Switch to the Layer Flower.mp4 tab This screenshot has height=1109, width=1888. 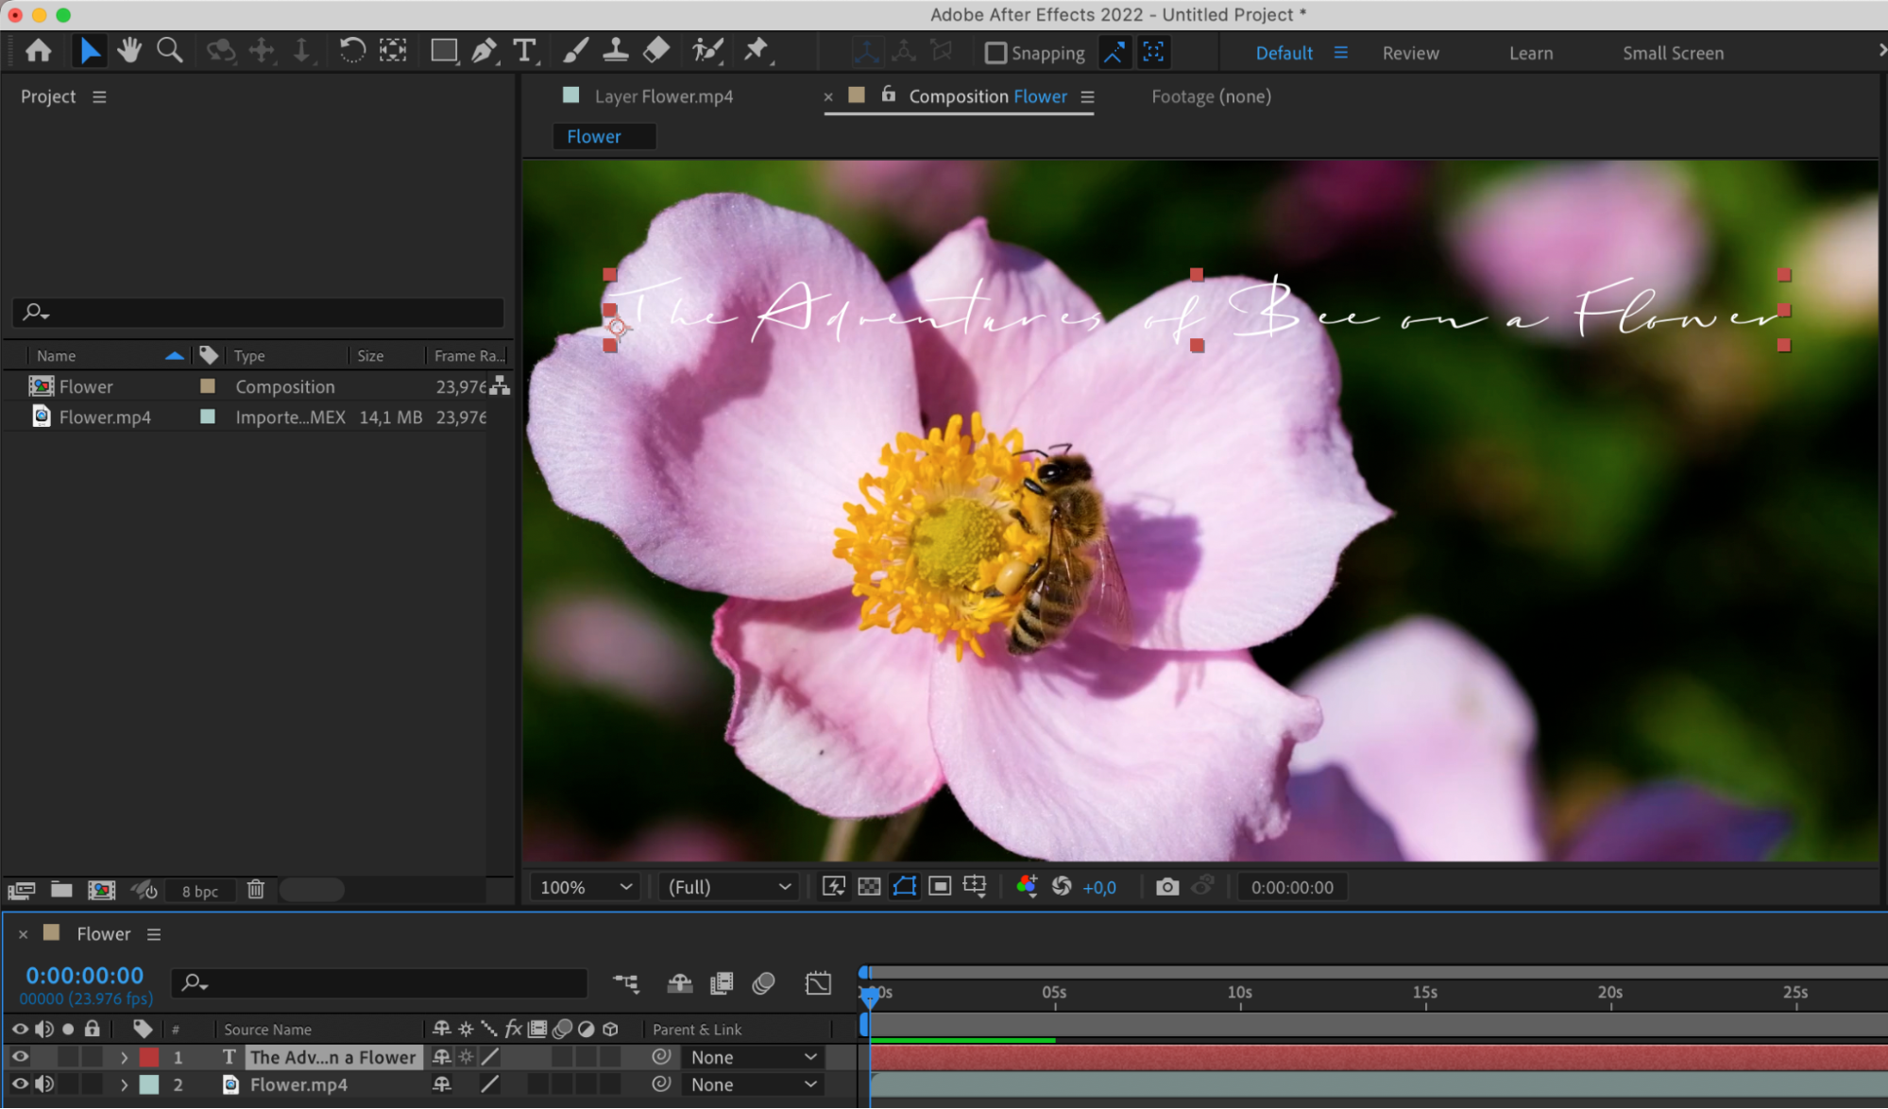pos(663,96)
